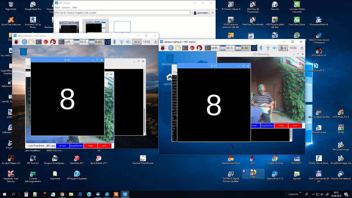Switch to tk #2 taskbar item in righteye
The image size is (352, 198).
[x=242, y=48]
